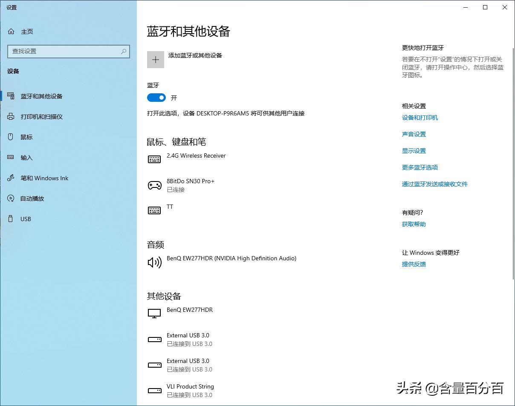Screen dimensions: 515x406
Task: Turn off the 蓝牙 toggle switch
Action: click(x=156, y=98)
